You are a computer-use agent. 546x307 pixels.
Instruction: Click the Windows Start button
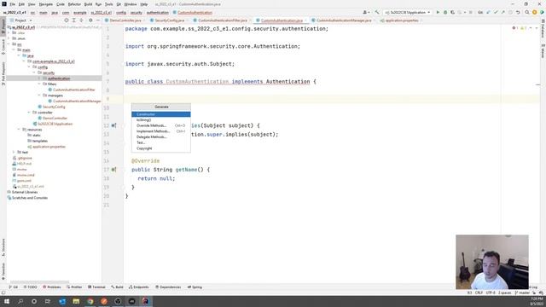click(x=7, y=301)
